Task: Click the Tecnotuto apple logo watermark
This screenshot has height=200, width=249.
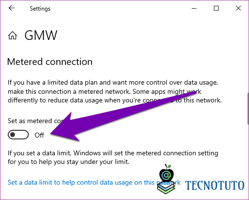Action: [x=166, y=179]
